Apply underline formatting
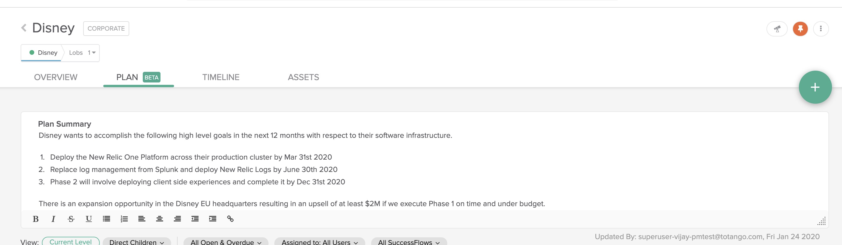This screenshot has width=842, height=245. 89,219
